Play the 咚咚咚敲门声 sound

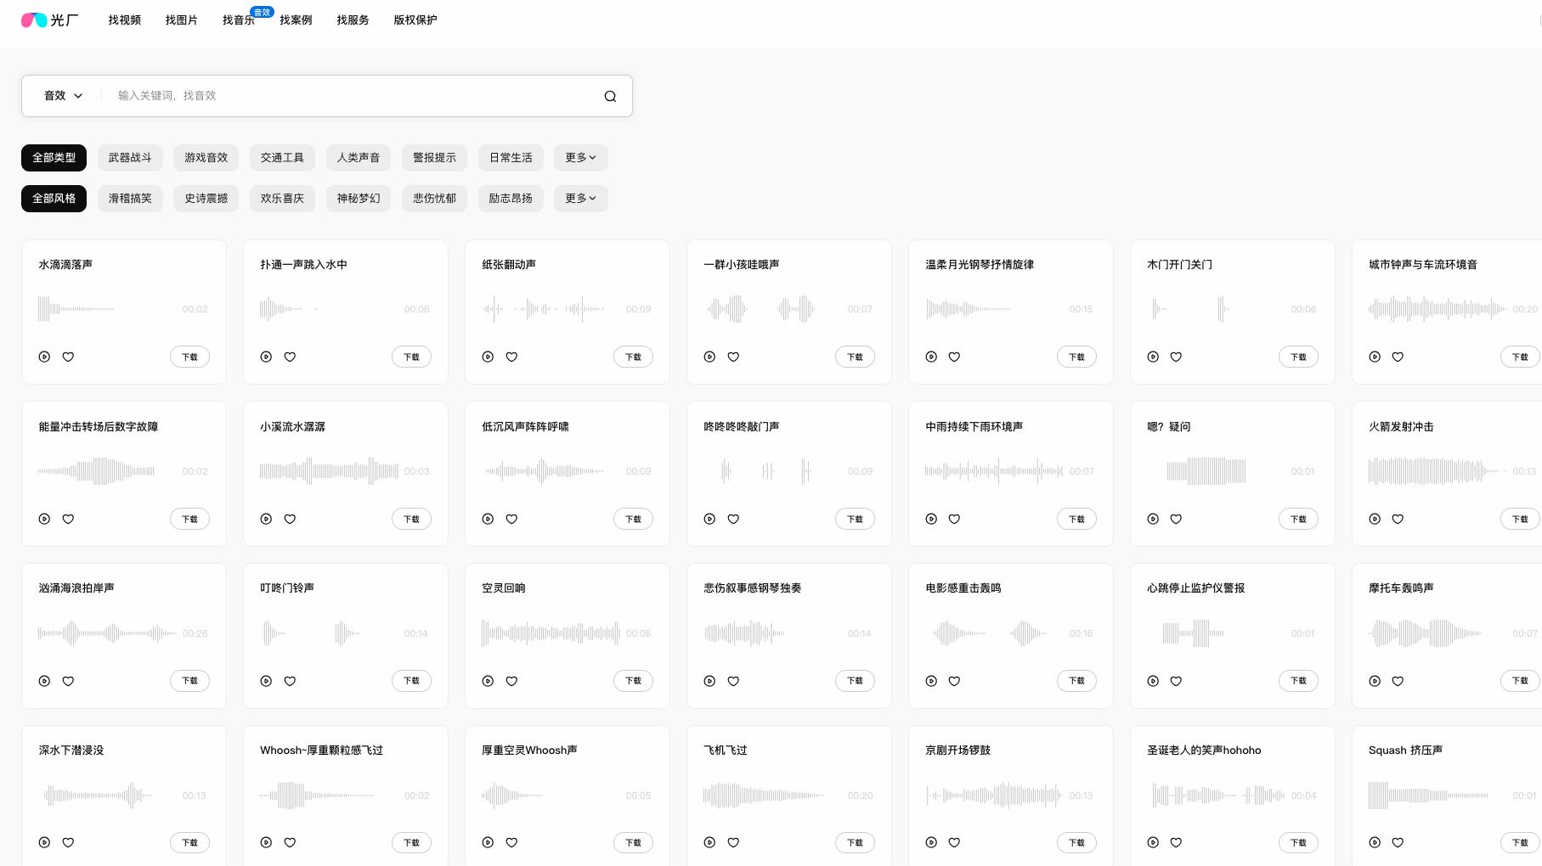[x=709, y=519]
